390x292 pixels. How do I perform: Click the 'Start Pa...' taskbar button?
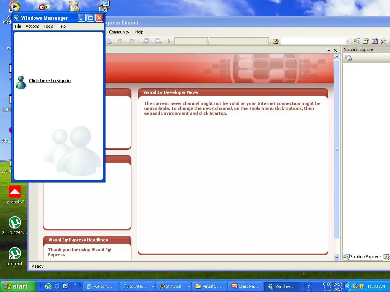click(246, 286)
